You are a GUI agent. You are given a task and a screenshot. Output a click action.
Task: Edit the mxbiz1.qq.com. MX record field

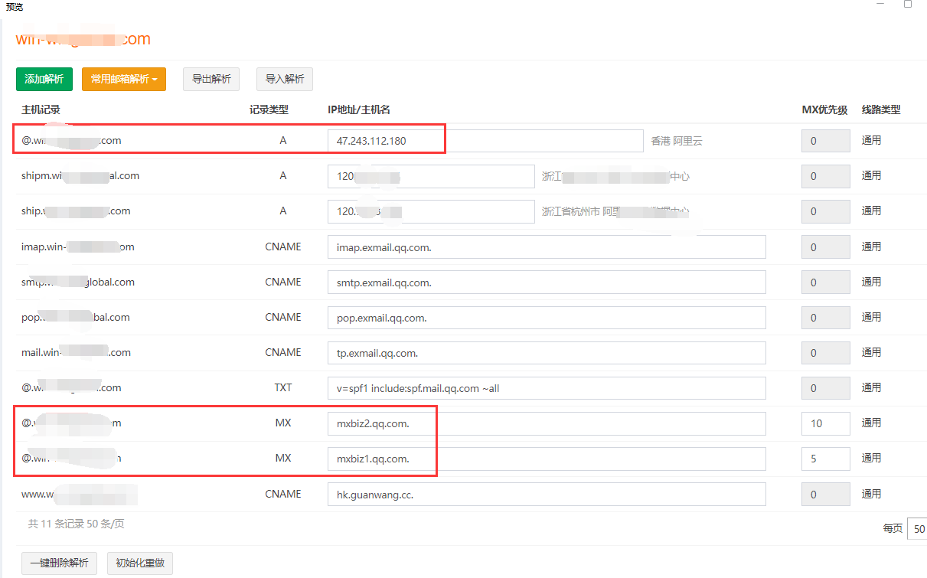(546, 459)
